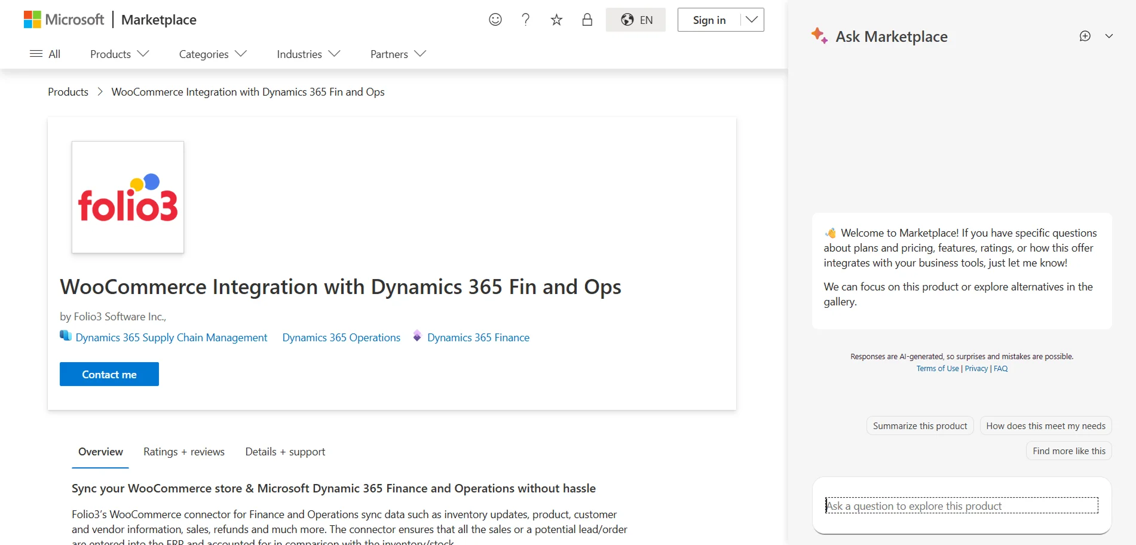Start a new chat in Ask Marketplace
1136x545 pixels.
pos(1085,36)
